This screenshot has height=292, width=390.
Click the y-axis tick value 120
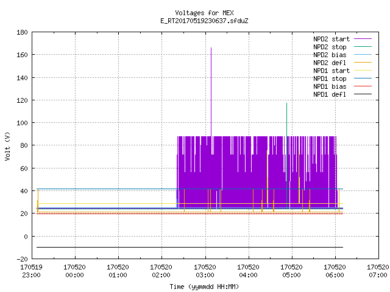tap(22, 100)
